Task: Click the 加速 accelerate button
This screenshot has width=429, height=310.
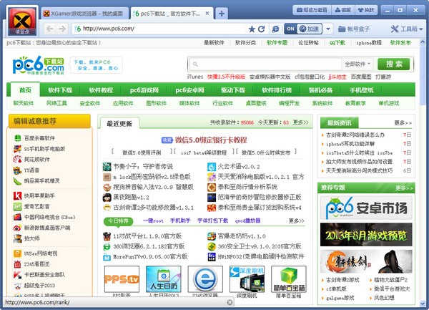Action: coord(309,29)
